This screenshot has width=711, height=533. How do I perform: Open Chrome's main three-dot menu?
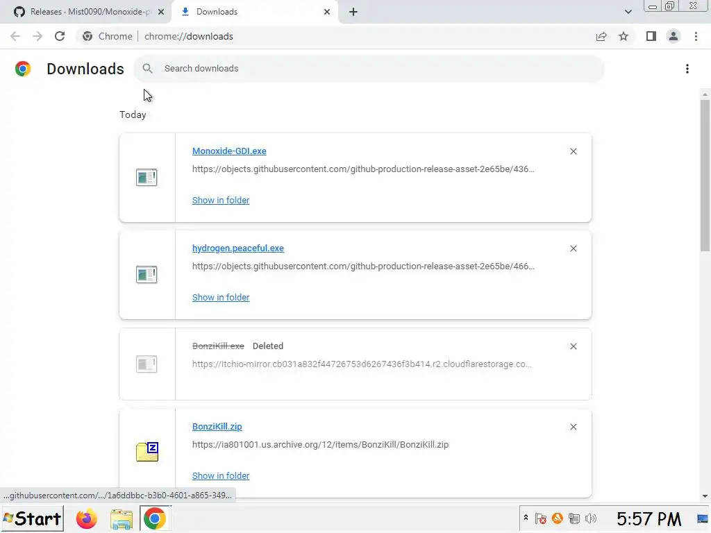(696, 36)
